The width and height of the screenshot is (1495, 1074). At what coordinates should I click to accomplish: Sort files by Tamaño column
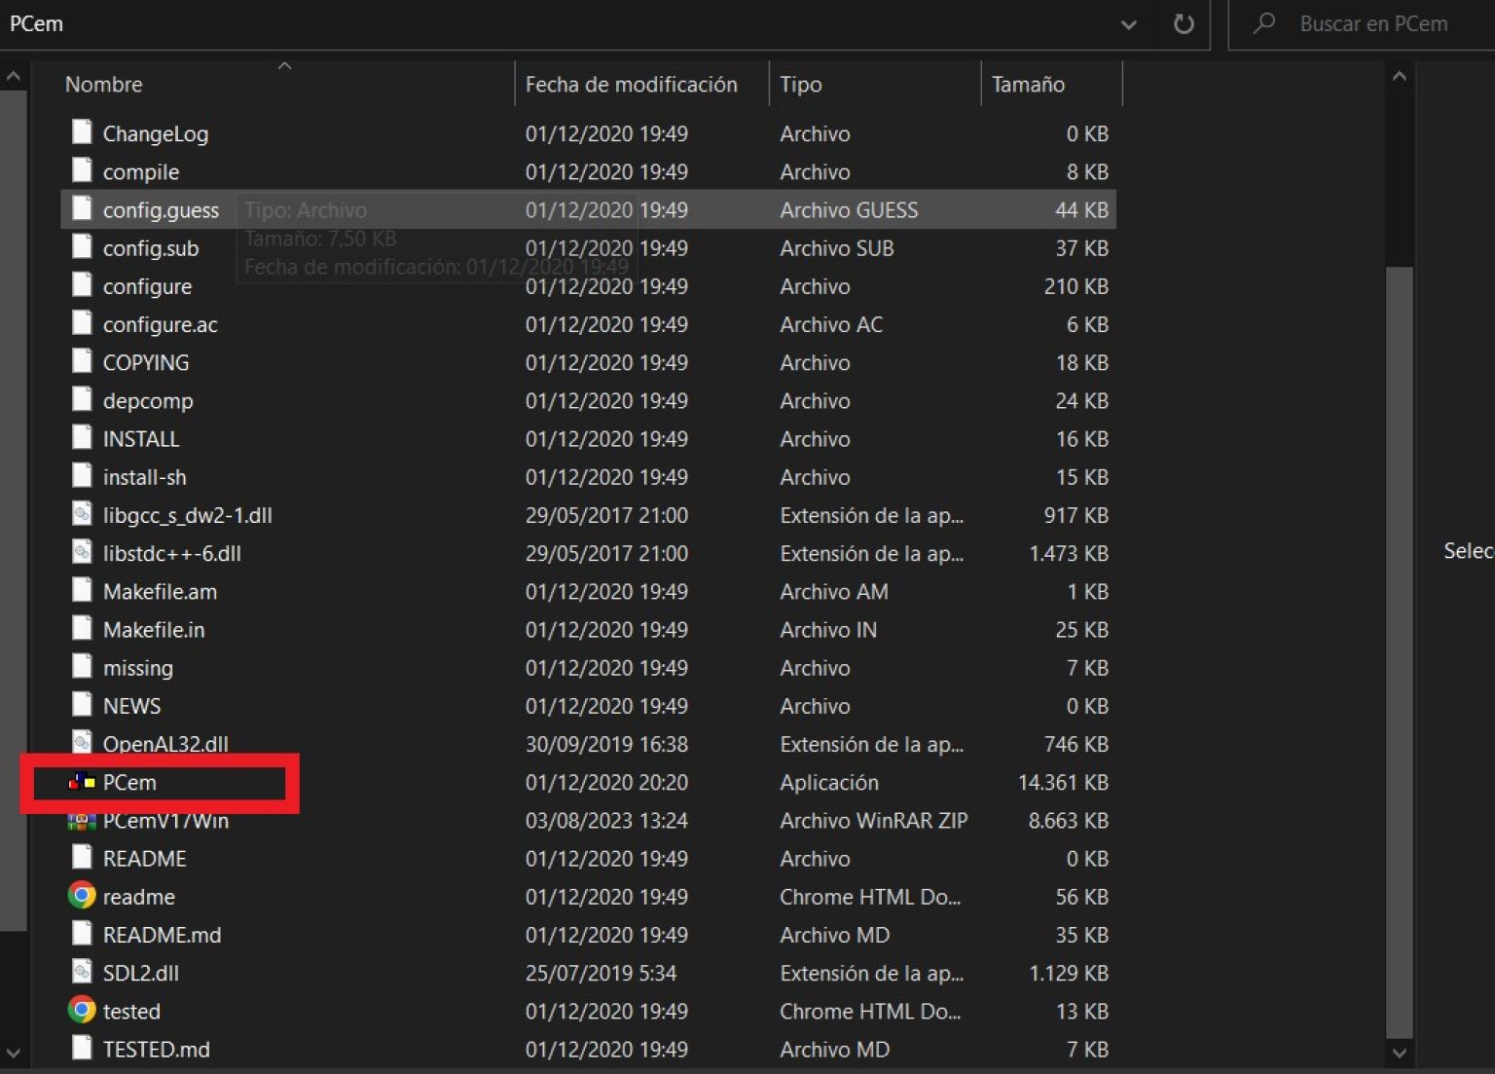coord(1028,85)
